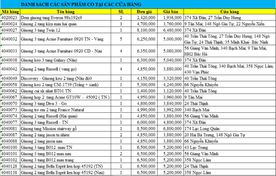Select the "Giuong cui xk nhat BT01 TN" cell
The width and height of the screenshot is (276, 176).
coord(45,91)
